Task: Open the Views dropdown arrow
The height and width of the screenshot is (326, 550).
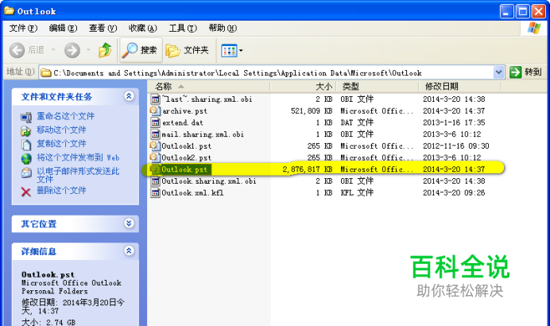Action: click(241, 51)
